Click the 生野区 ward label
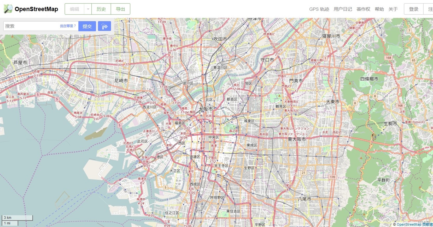This screenshot has width=433, height=227. click(249, 168)
